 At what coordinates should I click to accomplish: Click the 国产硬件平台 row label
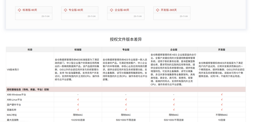(x=14, y=105)
